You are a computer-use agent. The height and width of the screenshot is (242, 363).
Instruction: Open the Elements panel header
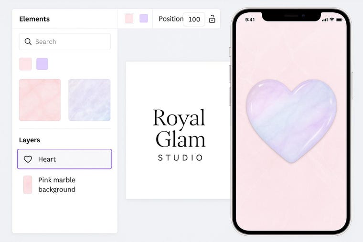(34, 19)
